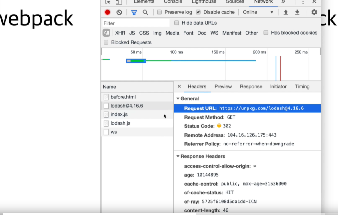Click the import HAR upload arrow
Image resolution: width=338 pixels, height=215 pixels.
pos(285,12)
